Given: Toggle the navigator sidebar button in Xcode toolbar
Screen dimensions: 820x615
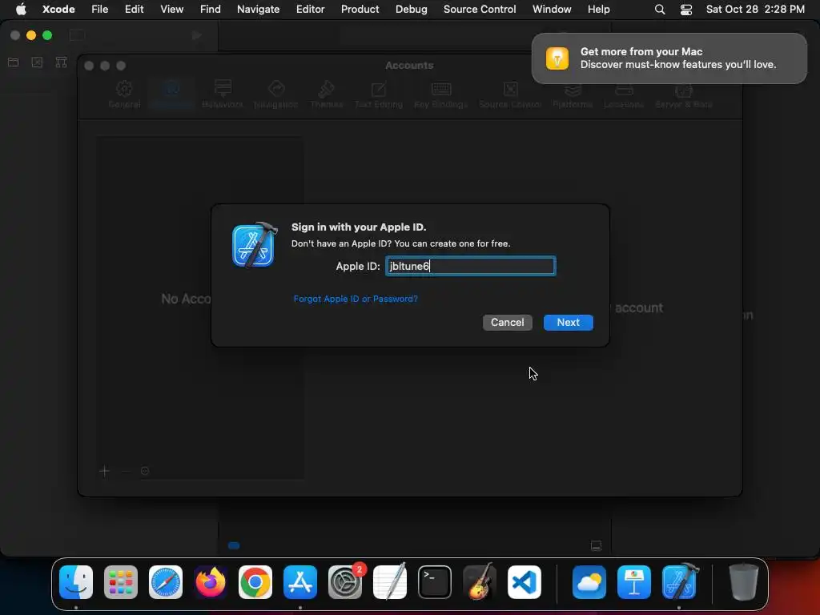Looking at the screenshot, I should [77, 35].
